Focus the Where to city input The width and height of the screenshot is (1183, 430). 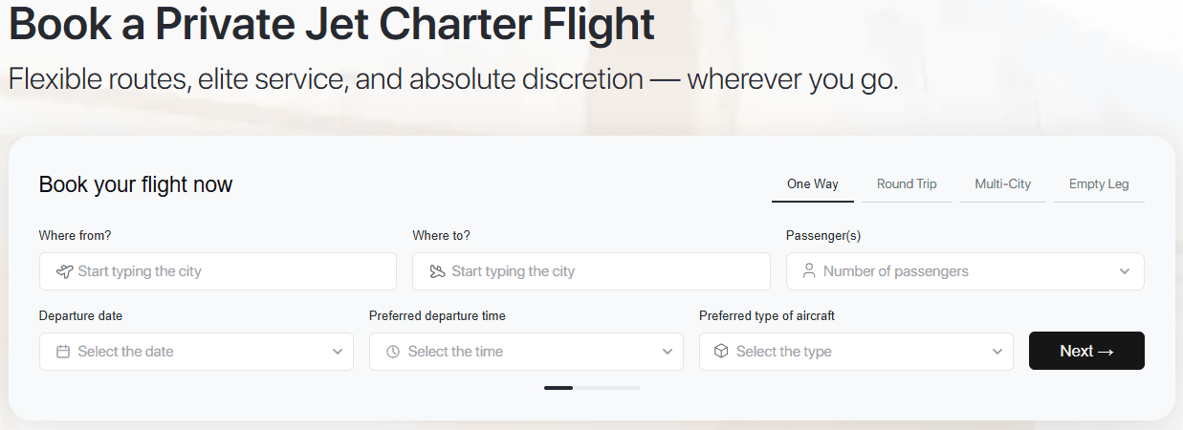click(x=602, y=271)
